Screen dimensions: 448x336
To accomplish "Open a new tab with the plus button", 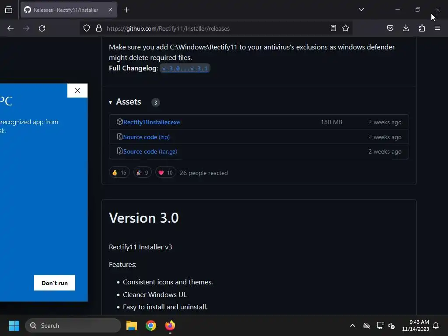I will click(x=127, y=10).
